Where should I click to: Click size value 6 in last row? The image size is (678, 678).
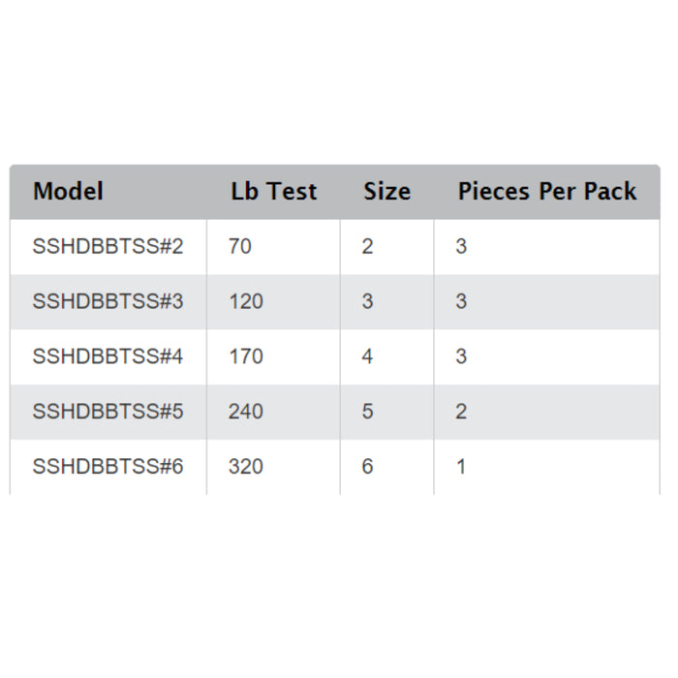tap(367, 467)
